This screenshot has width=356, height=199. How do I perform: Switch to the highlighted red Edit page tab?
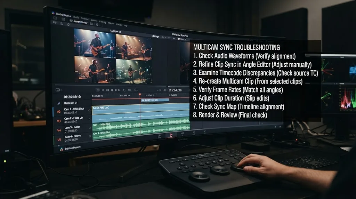tap(171, 135)
